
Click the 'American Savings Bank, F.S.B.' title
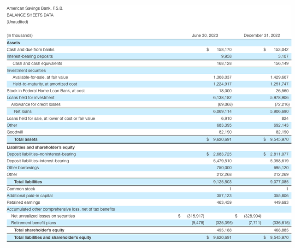(35, 8)
